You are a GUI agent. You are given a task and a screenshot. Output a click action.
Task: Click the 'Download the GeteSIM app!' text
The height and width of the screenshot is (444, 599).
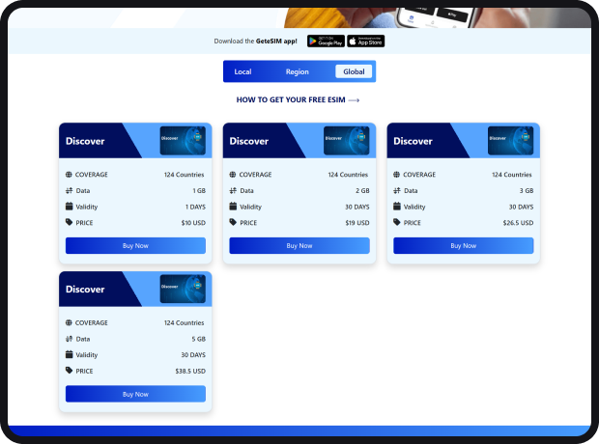point(256,42)
